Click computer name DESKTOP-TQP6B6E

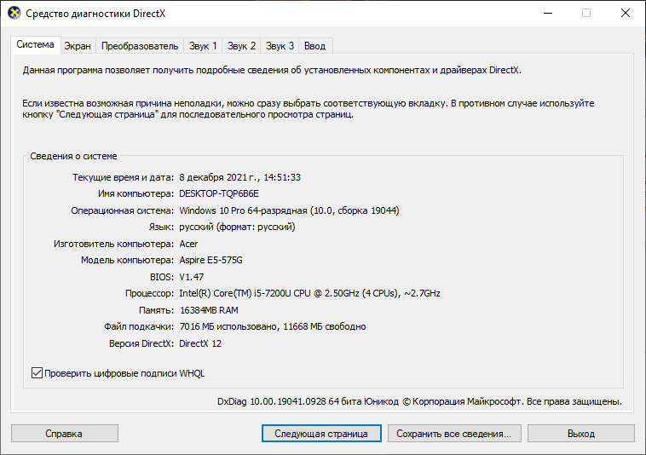click(x=219, y=193)
